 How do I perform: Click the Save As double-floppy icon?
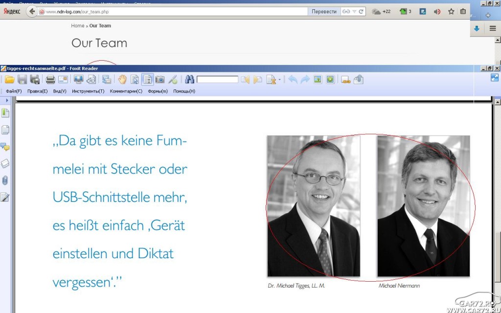pos(35,80)
